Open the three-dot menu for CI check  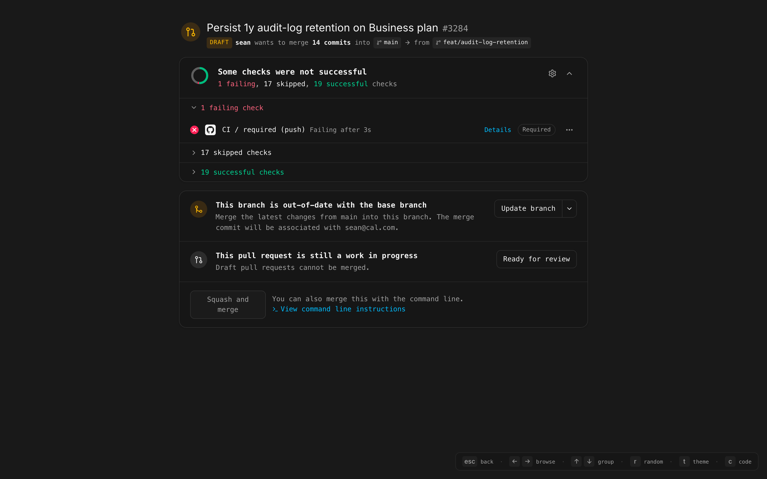[x=569, y=130]
